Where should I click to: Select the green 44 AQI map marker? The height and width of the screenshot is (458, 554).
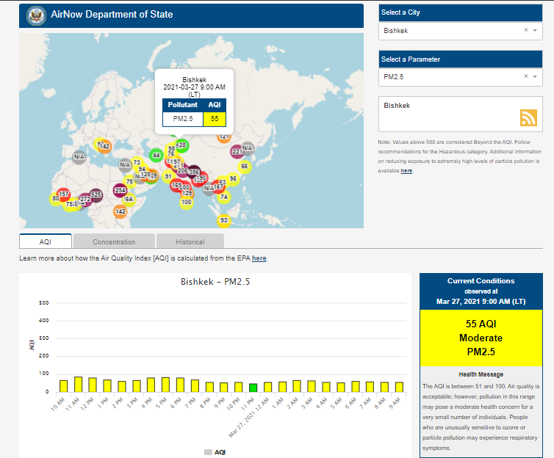point(156,155)
